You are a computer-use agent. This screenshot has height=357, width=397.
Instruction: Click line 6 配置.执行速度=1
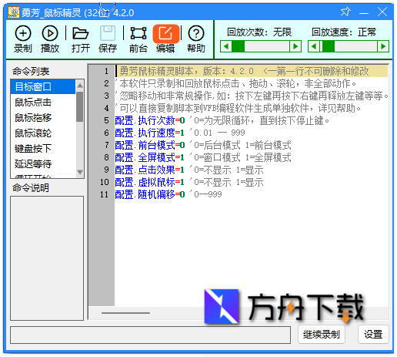150,133
